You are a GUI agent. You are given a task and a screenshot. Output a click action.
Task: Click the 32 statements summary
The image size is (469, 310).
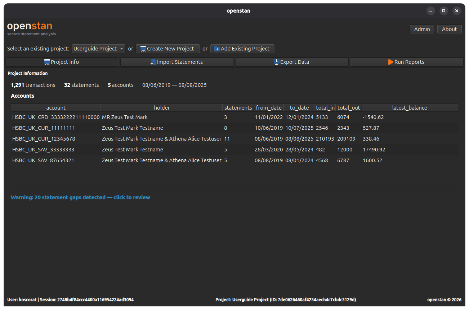pyautogui.click(x=81, y=85)
